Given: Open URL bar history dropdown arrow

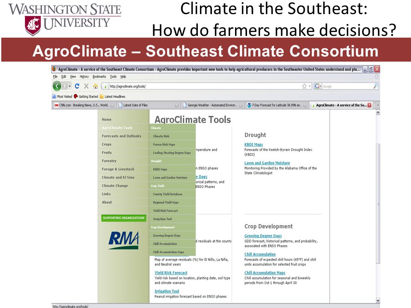Looking at the screenshot, I should coord(310,86).
